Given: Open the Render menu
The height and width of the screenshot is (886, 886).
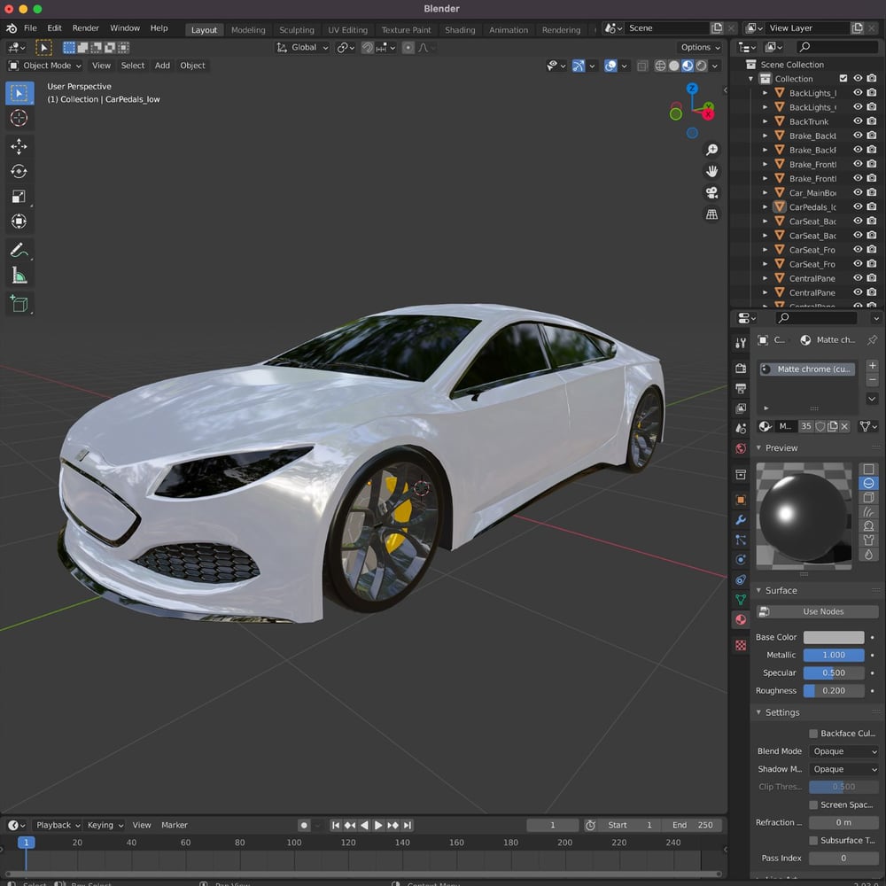Looking at the screenshot, I should click(x=86, y=28).
